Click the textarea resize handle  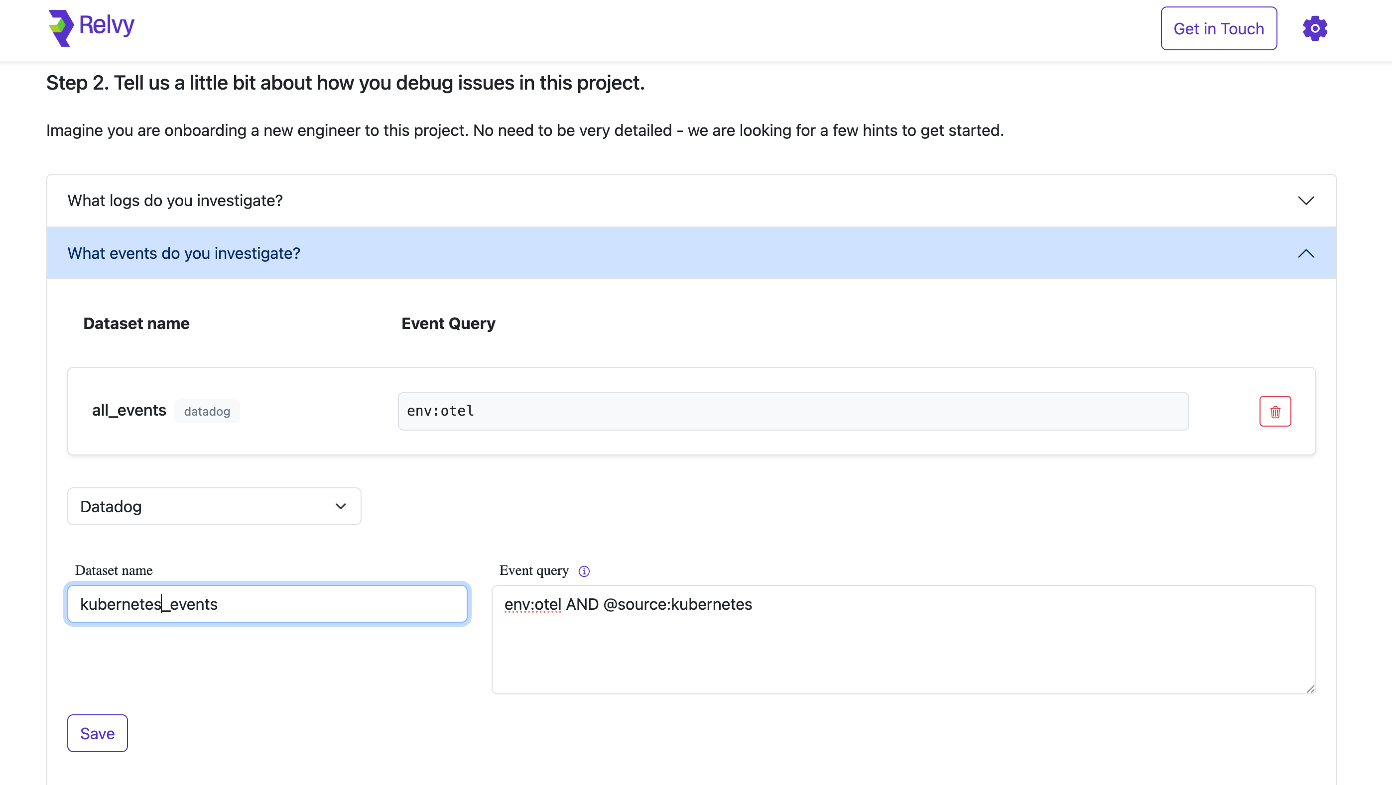pyautogui.click(x=1310, y=688)
